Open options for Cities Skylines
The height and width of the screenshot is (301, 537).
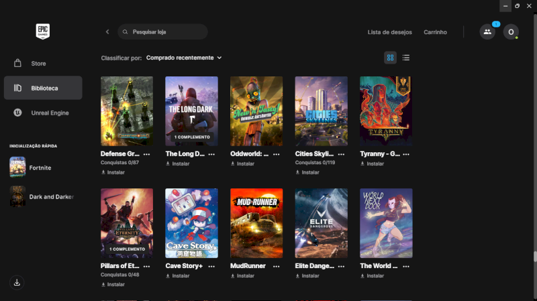pyautogui.click(x=341, y=154)
